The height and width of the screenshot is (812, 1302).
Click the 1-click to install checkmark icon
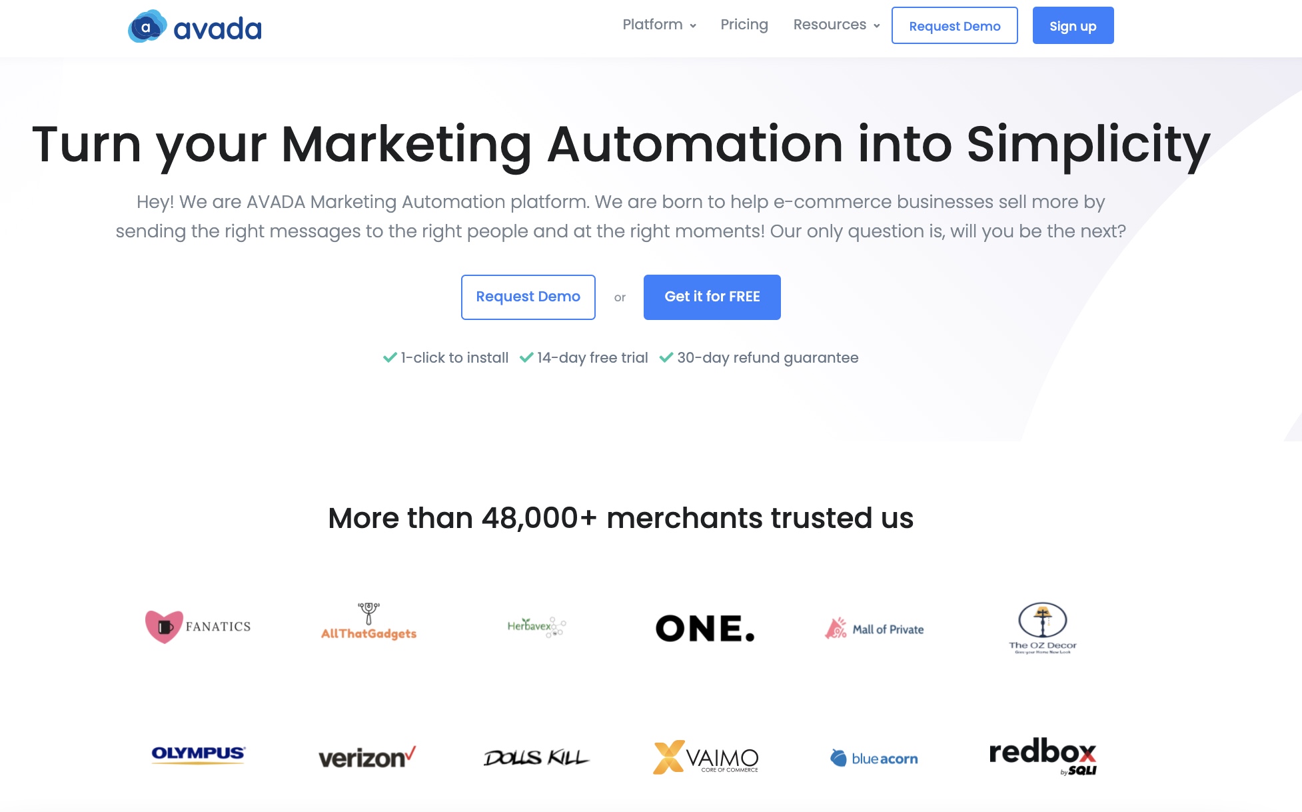389,357
